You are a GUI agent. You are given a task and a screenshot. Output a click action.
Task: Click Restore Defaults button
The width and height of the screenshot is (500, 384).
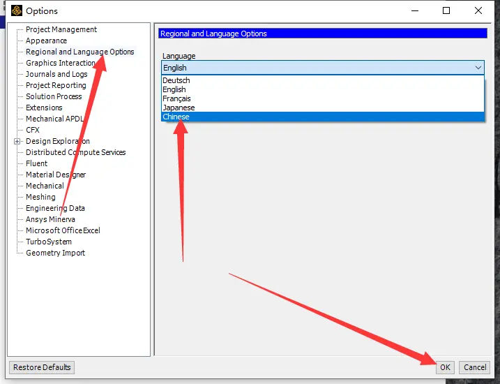tap(42, 367)
